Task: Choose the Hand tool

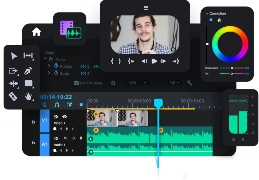Action: (29, 97)
